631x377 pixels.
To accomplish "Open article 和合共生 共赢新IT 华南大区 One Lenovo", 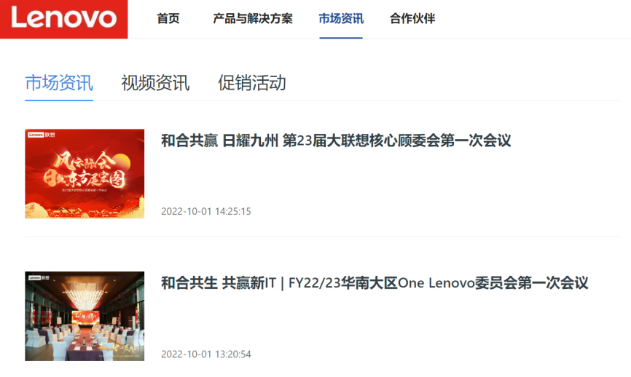I will [375, 283].
